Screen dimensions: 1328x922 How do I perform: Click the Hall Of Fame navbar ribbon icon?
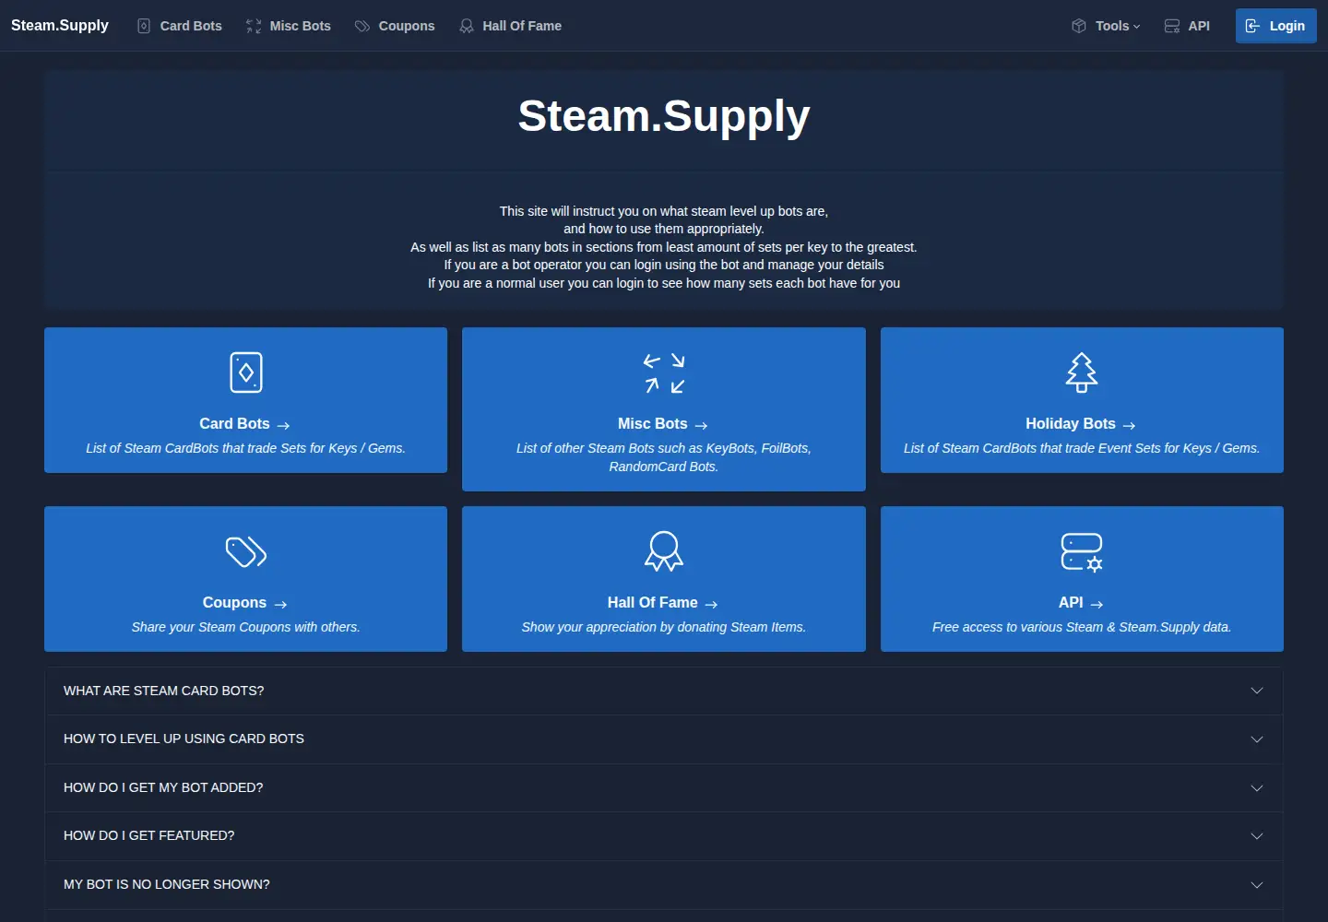click(467, 26)
